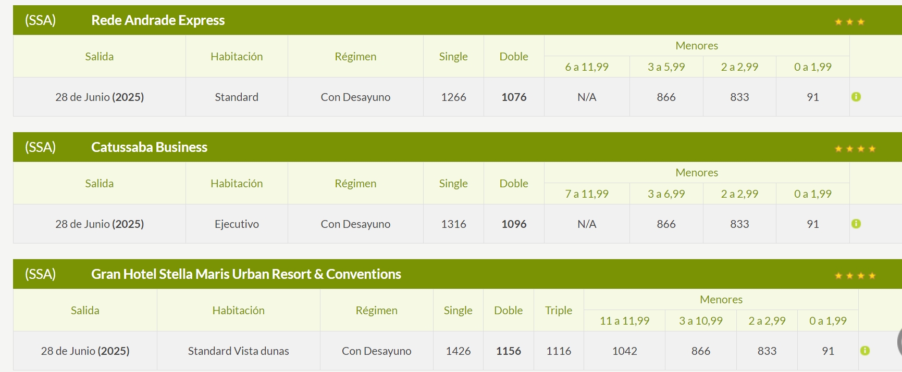The width and height of the screenshot is (902, 372).
Task: Click the 1266 Single price cell
Action: [453, 97]
